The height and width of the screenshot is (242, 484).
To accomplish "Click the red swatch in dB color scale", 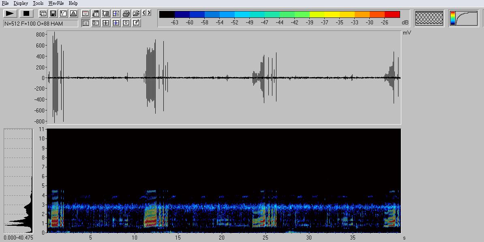I will click(x=392, y=15).
